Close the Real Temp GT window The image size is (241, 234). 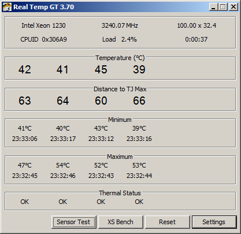coord(233,7)
